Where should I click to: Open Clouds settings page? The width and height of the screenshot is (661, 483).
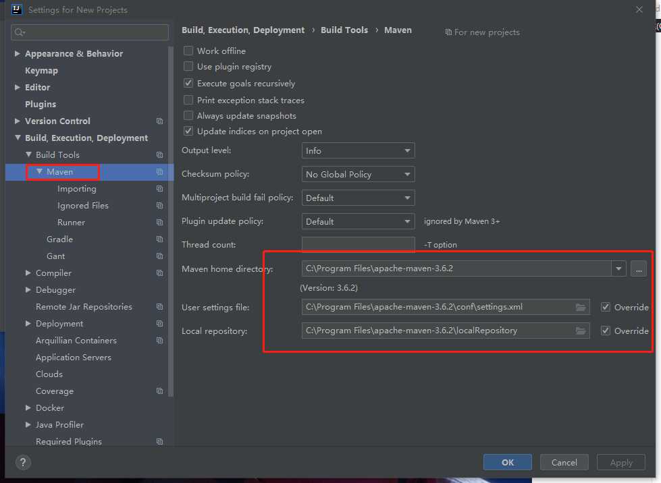(x=49, y=374)
